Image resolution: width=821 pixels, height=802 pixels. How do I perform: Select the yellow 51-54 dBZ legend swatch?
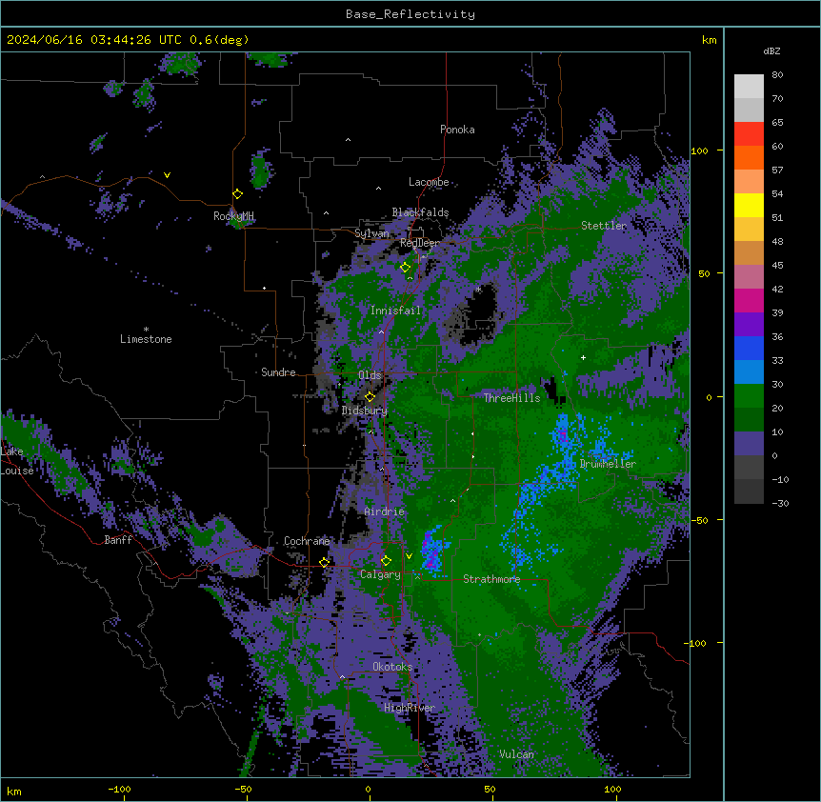(749, 206)
